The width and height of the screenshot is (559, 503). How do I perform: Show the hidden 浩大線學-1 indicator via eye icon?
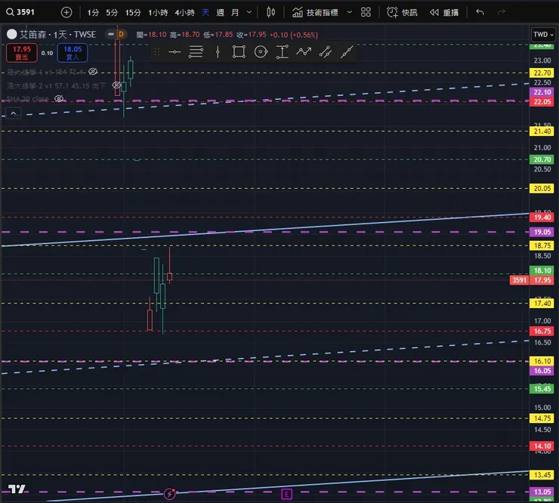coord(93,72)
